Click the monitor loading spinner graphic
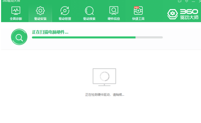This screenshot has height=123, width=201. tap(105, 77)
